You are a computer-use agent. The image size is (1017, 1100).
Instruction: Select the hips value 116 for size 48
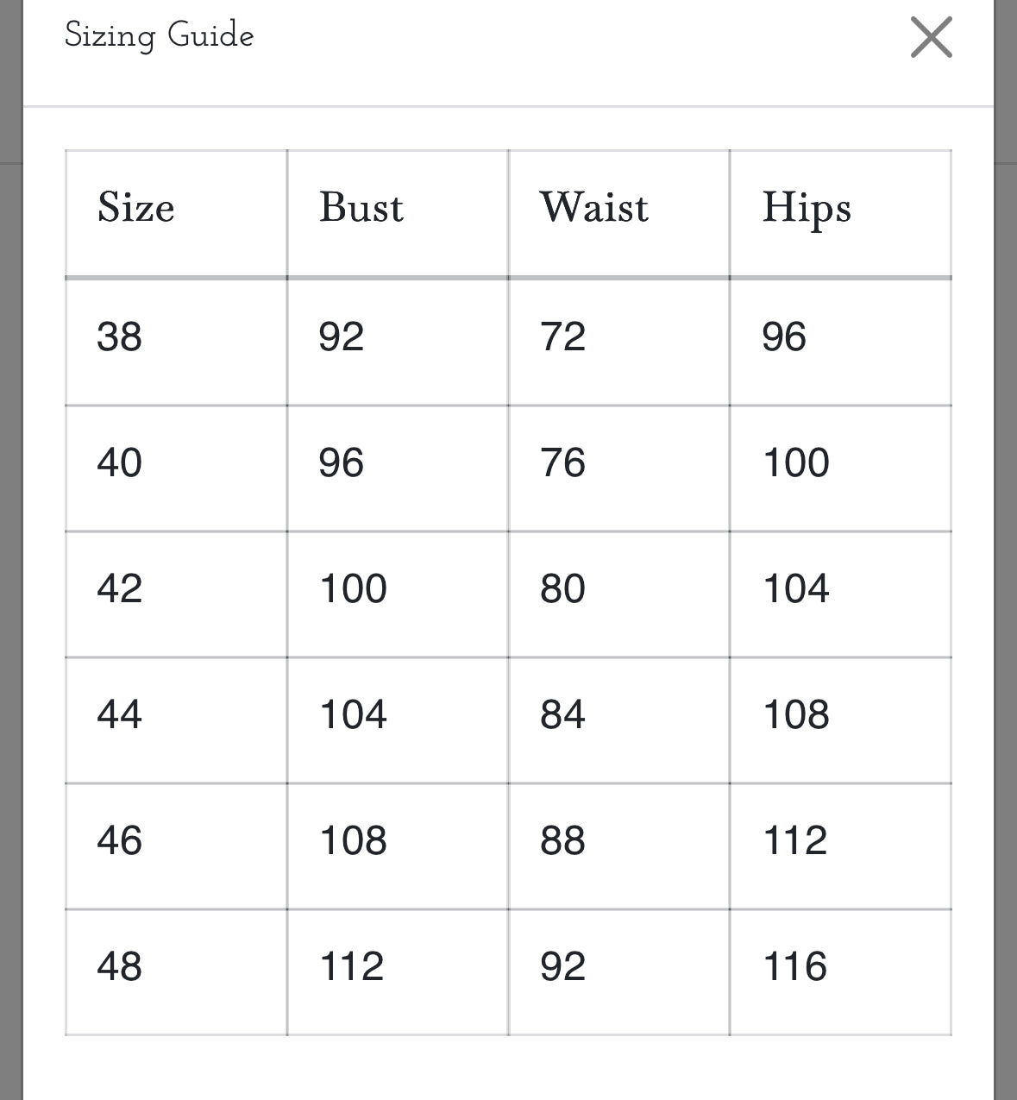tap(795, 966)
